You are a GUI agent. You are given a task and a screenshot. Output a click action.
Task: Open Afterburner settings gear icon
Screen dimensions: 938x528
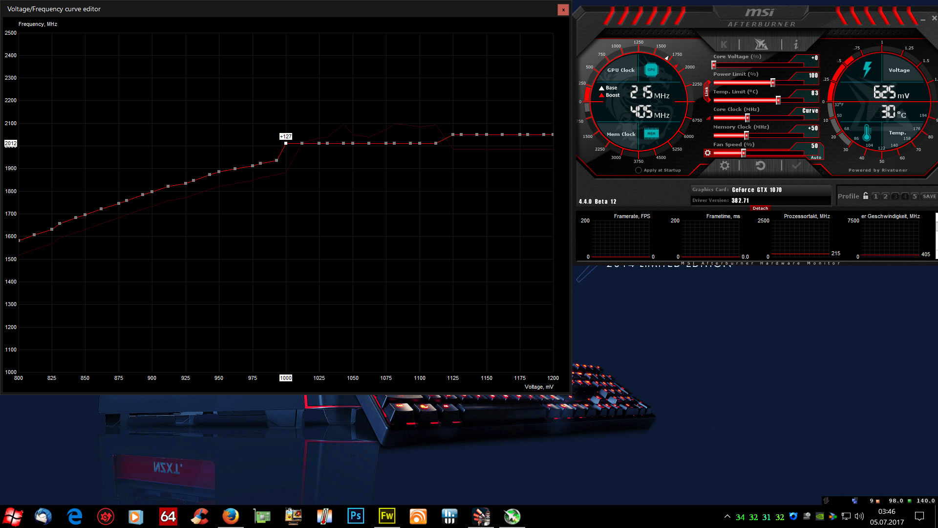725,166
